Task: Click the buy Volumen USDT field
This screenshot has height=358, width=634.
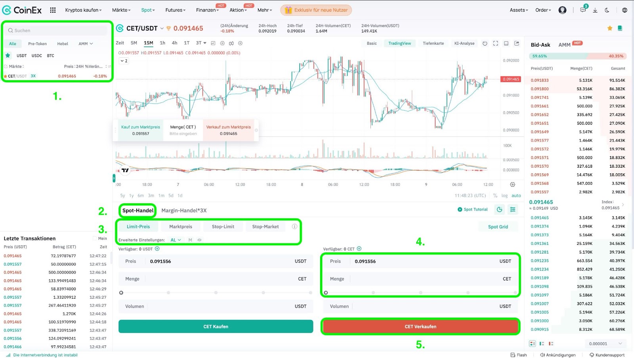Action: coord(216,306)
